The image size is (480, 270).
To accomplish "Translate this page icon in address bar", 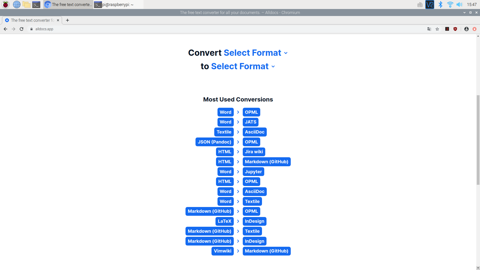I will 429,29.
